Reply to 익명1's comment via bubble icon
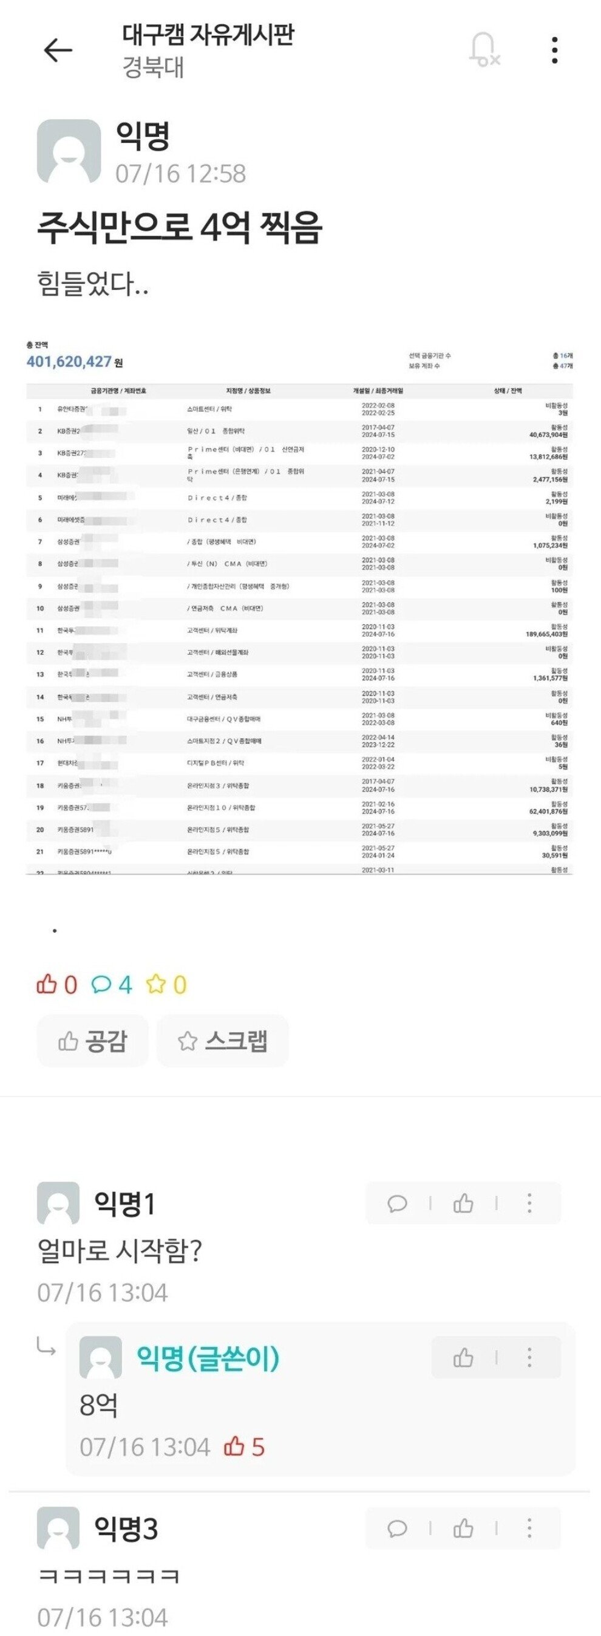The width and height of the screenshot is (601, 1636). (x=397, y=1203)
